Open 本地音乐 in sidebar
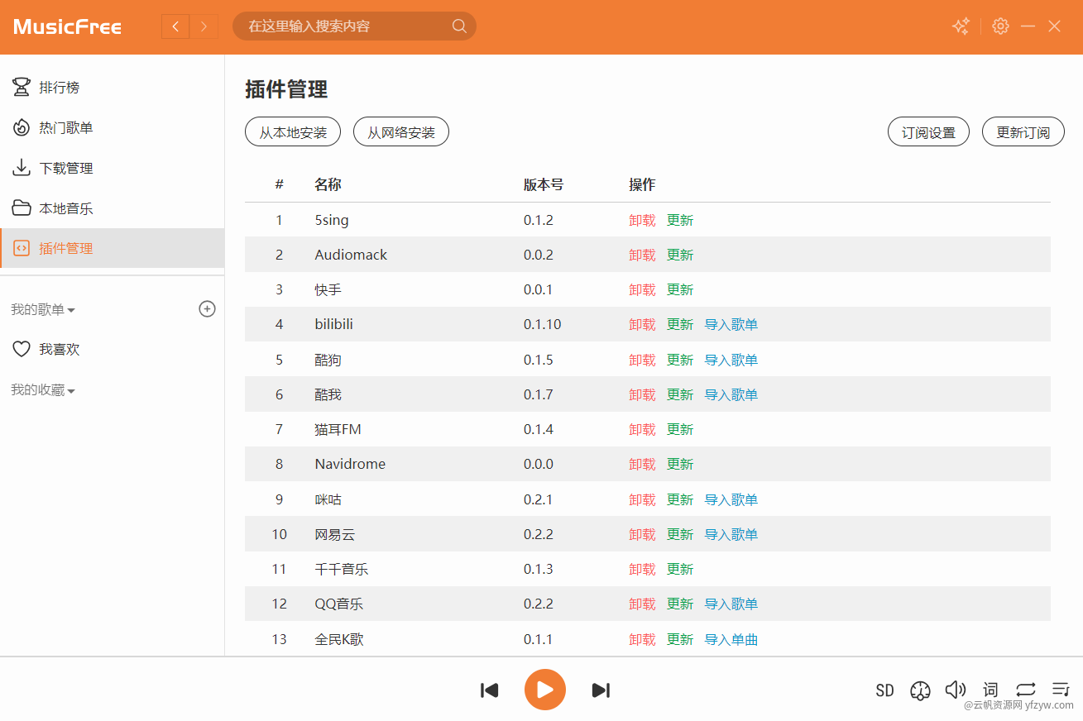The image size is (1083, 721). pyautogui.click(x=112, y=208)
